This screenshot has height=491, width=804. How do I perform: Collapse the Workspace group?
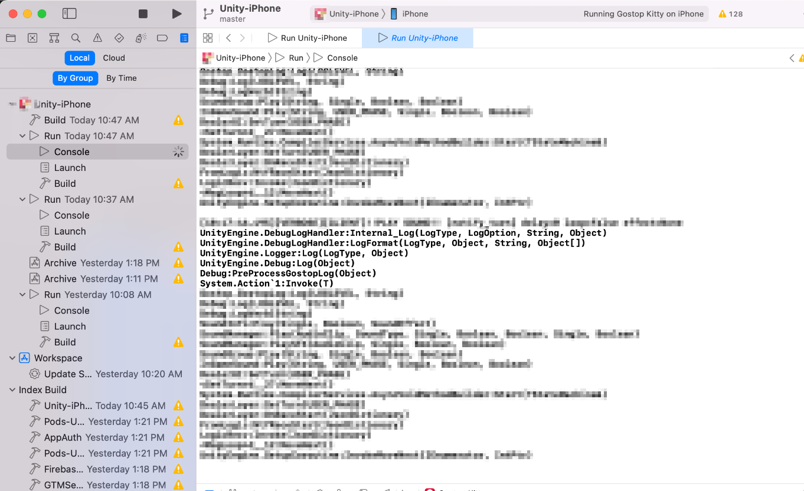[12, 358]
